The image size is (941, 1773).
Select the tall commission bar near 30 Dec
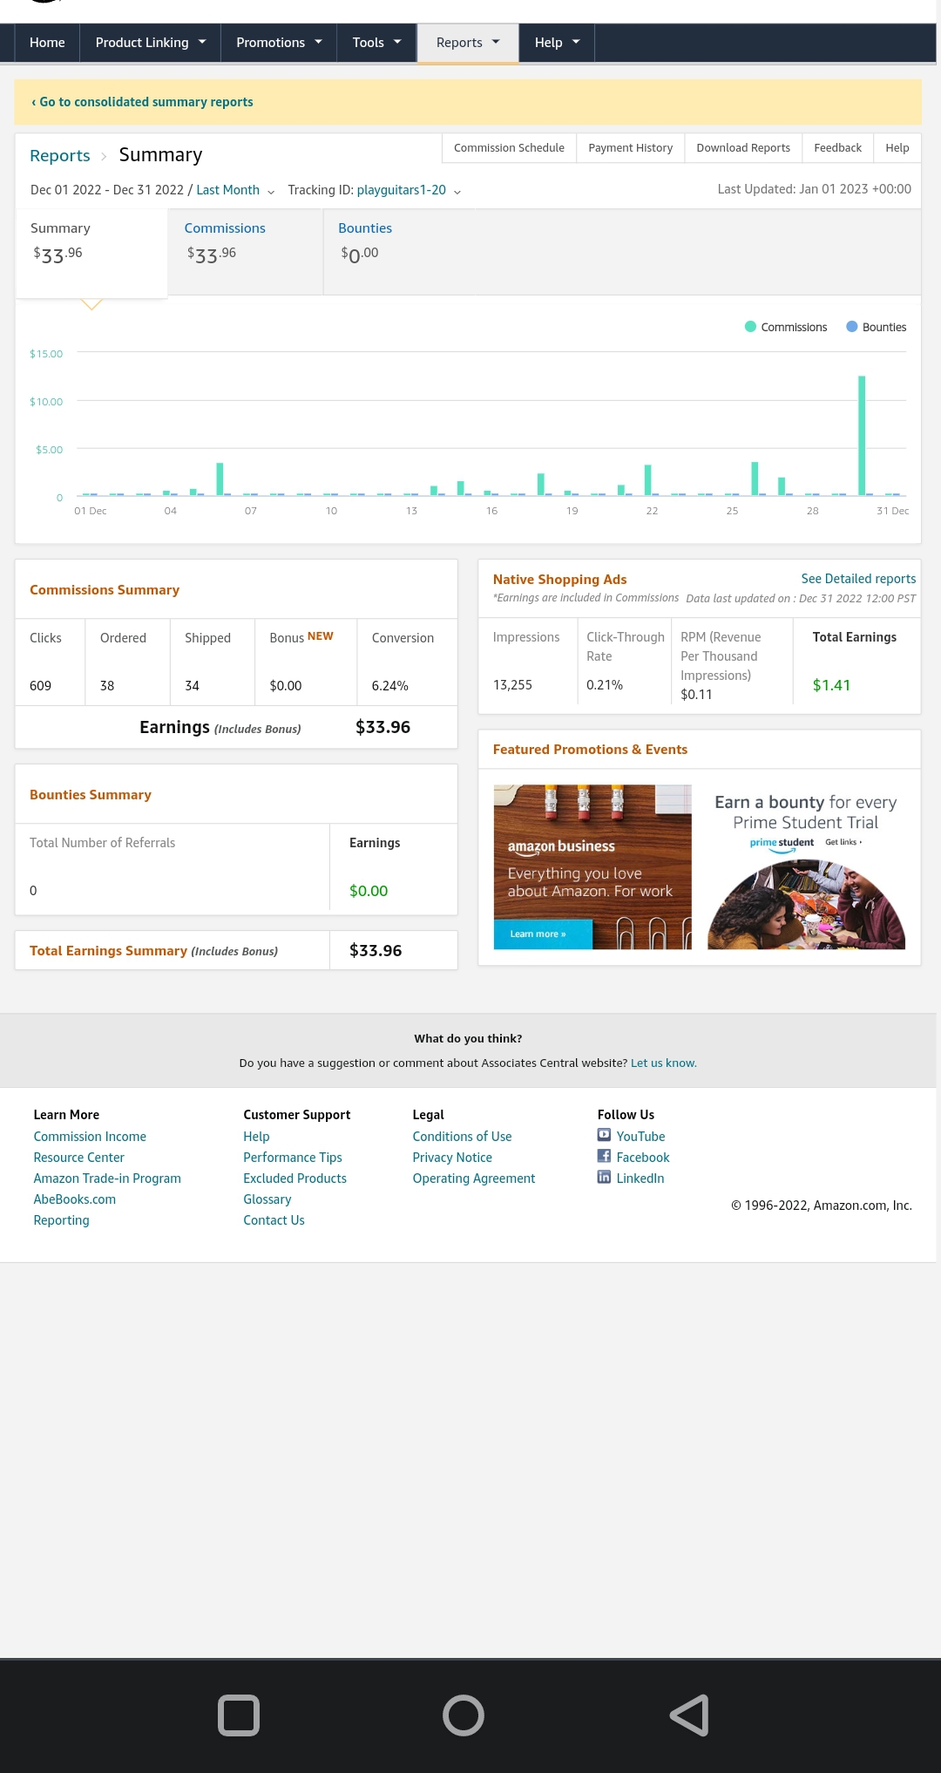point(862,435)
